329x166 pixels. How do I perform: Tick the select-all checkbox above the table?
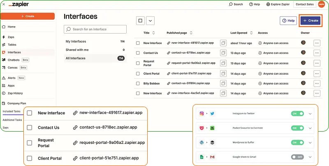tap(140, 20)
